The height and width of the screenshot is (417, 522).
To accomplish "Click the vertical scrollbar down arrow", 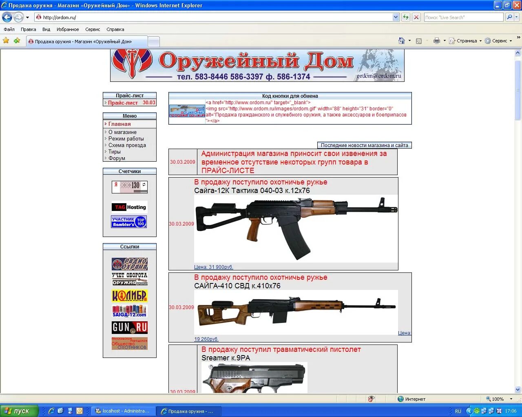I will (x=518, y=389).
